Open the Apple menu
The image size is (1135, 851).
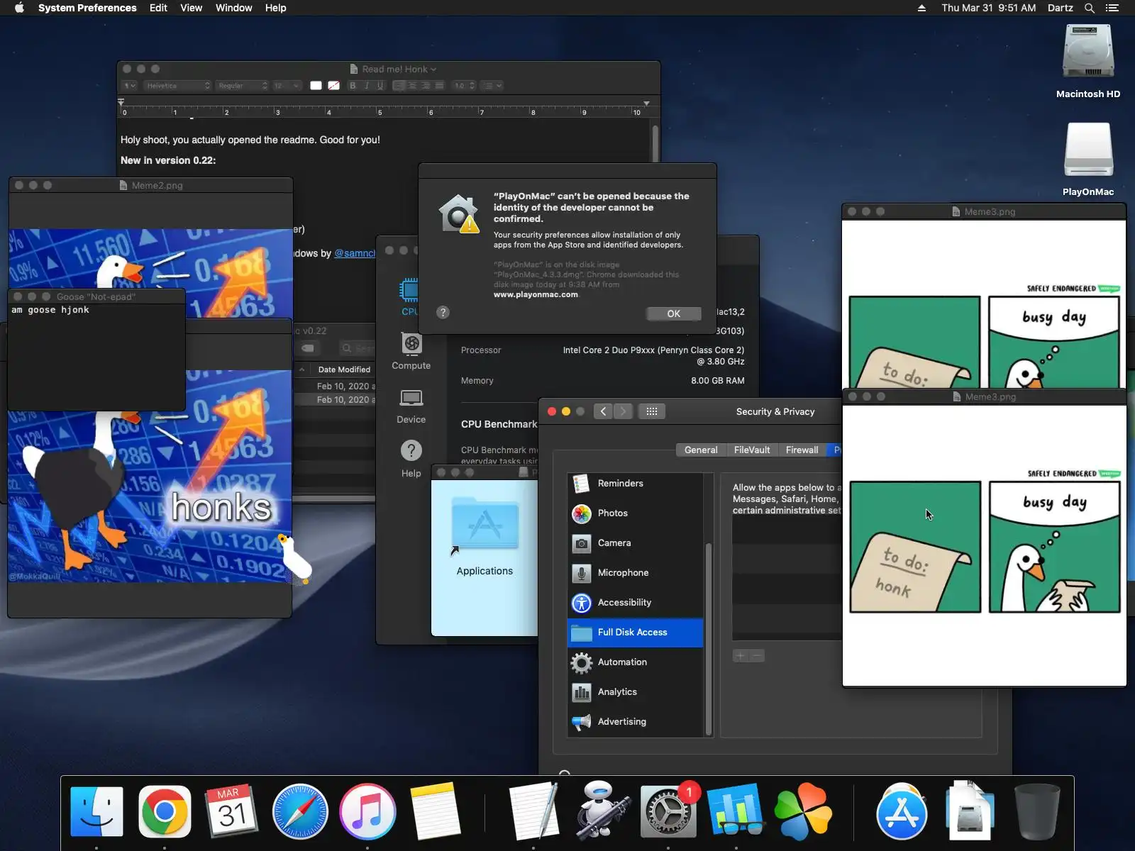point(19,8)
